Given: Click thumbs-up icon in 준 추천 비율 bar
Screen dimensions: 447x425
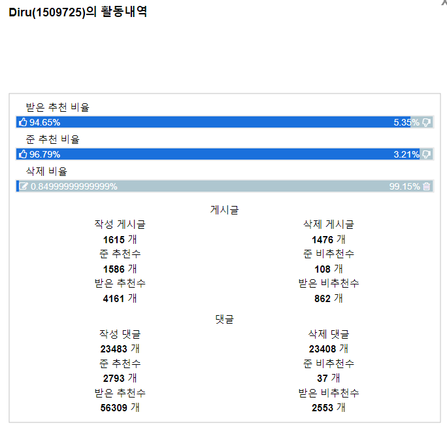Looking at the screenshot, I should [x=23, y=154].
